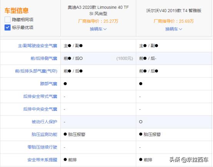Select the 沃尔沃V40 被动行人保护 optional circle
213x167 pixels.
click(x=141, y=122)
